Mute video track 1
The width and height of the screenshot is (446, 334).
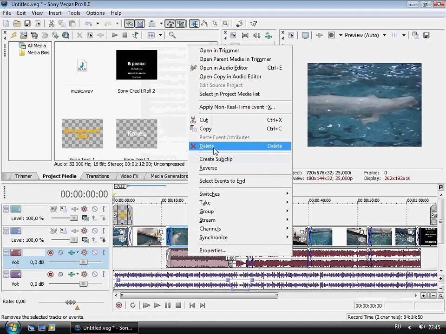pos(95,209)
